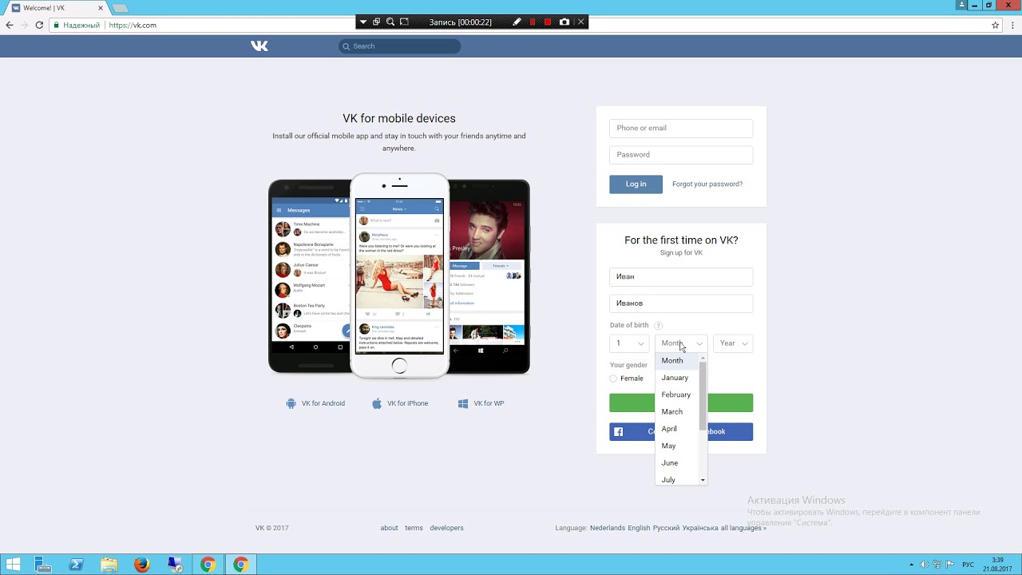Choose April from the month list
This screenshot has width=1022, height=575.
pos(677,429)
